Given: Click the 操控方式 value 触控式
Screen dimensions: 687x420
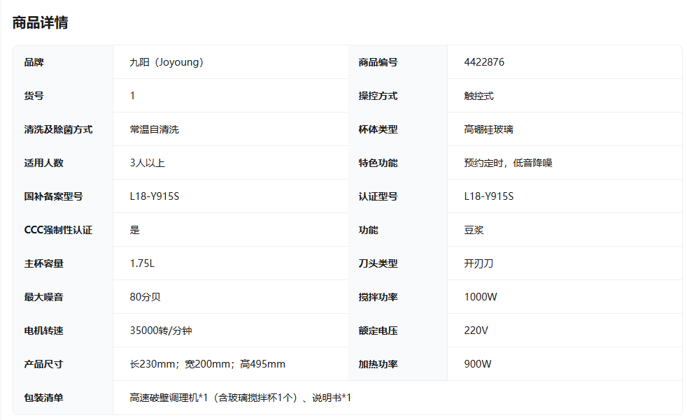Looking at the screenshot, I should pyautogui.click(x=479, y=96).
